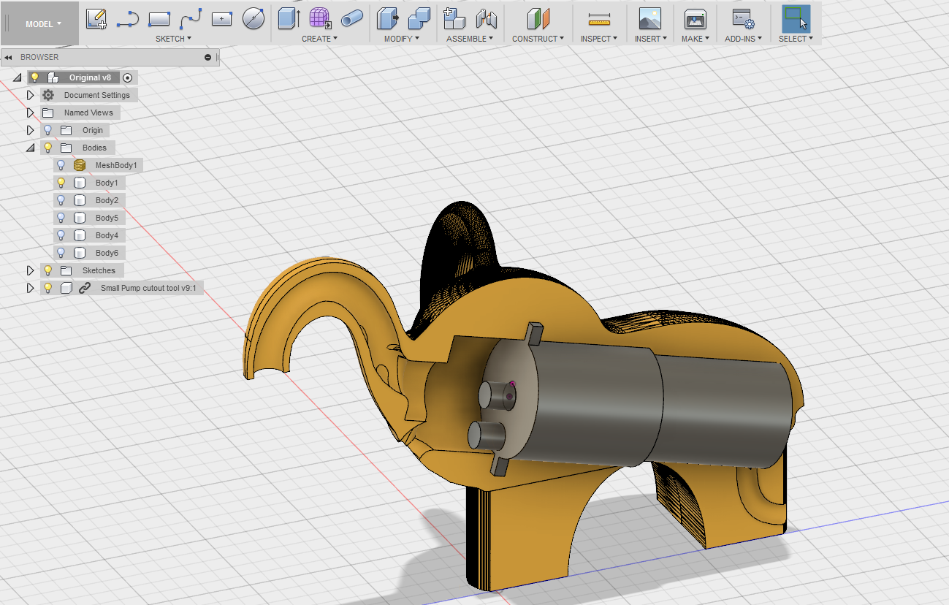Image resolution: width=949 pixels, height=605 pixels.
Task: Show Body2 with its light bulb
Action: click(61, 200)
